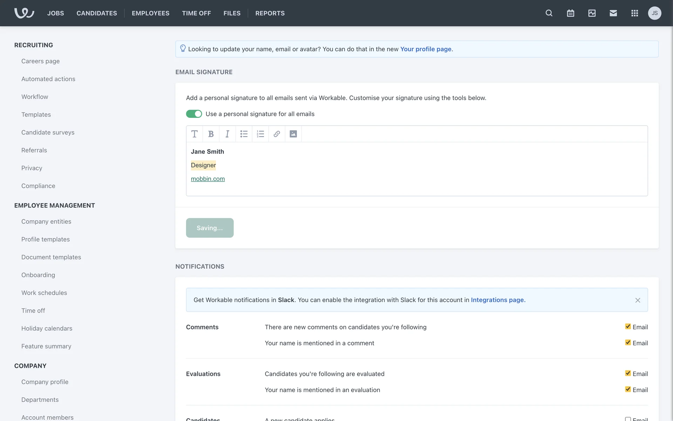Viewport: 673px width, 421px height.
Task: Click the insert image icon
Action: point(293,134)
